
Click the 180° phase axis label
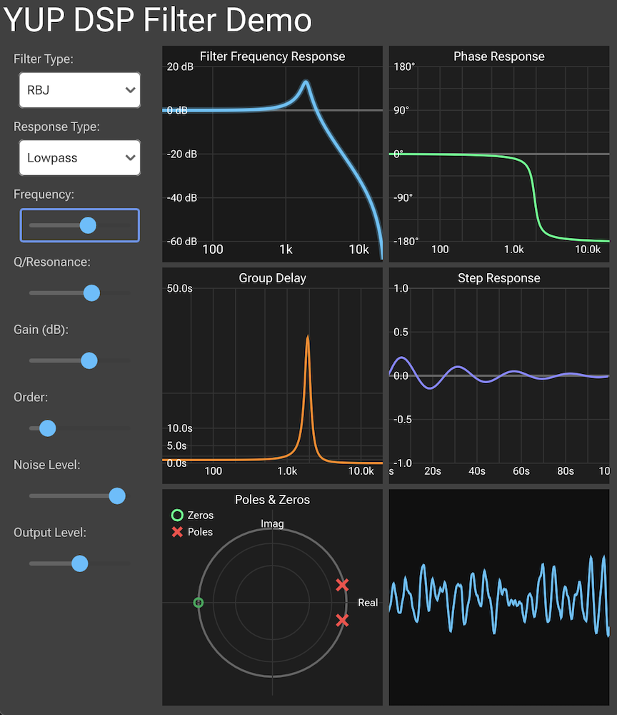pyautogui.click(x=404, y=66)
